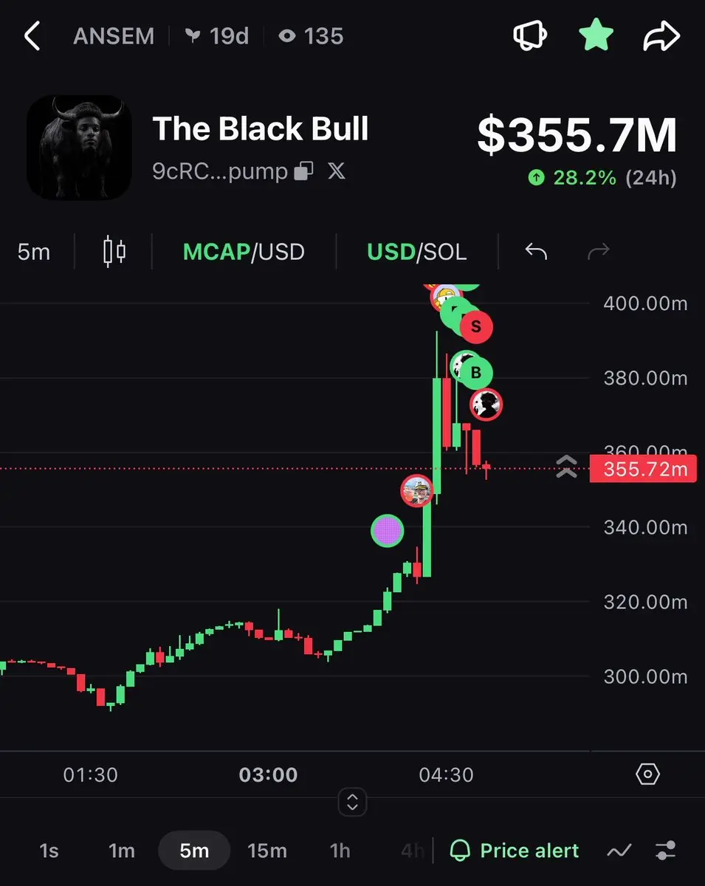The width and height of the screenshot is (705, 886).
Task: Open the candlestick chart type selector
Action: [x=114, y=252]
